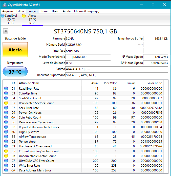The image size is (171, 176).
Task: Click the Pior Valor column header
Action: tap(109, 83)
